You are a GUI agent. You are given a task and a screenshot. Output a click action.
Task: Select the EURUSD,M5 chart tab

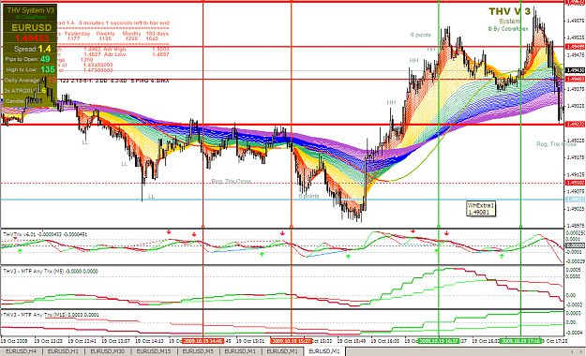point(198,351)
